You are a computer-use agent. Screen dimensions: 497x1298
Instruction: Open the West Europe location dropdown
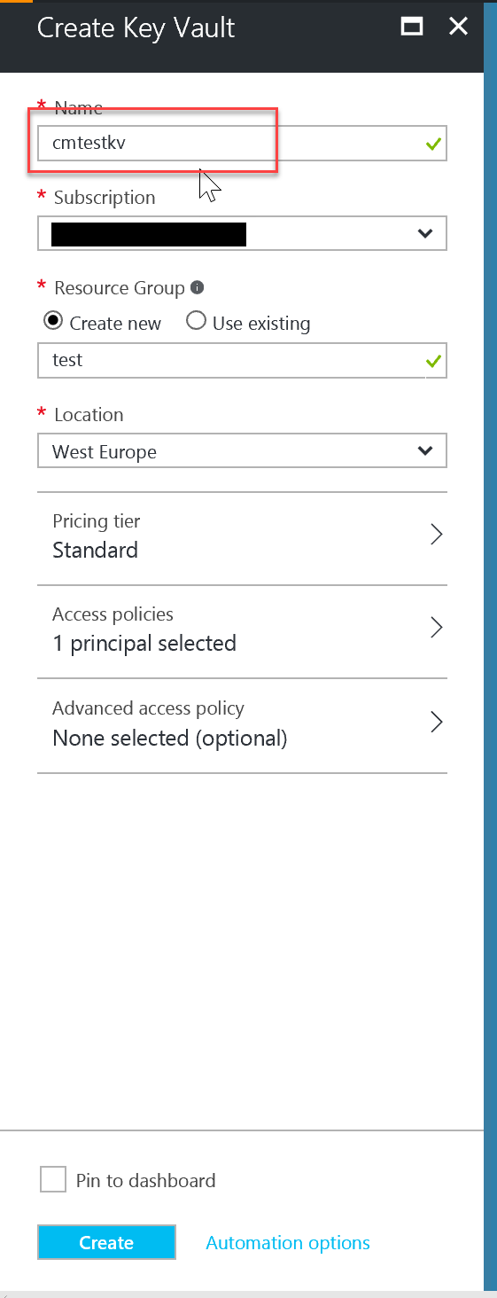pos(242,451)
